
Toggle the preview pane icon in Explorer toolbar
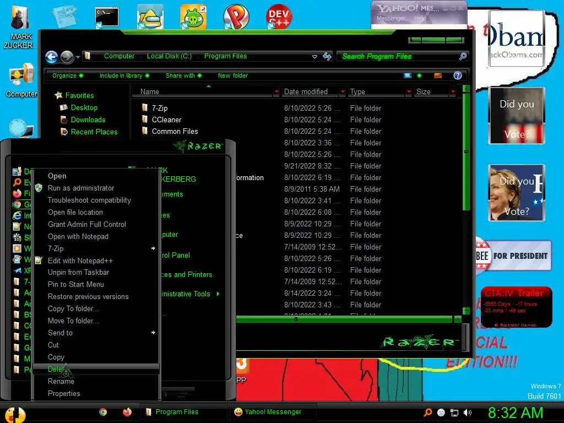(x=438, y=75)
